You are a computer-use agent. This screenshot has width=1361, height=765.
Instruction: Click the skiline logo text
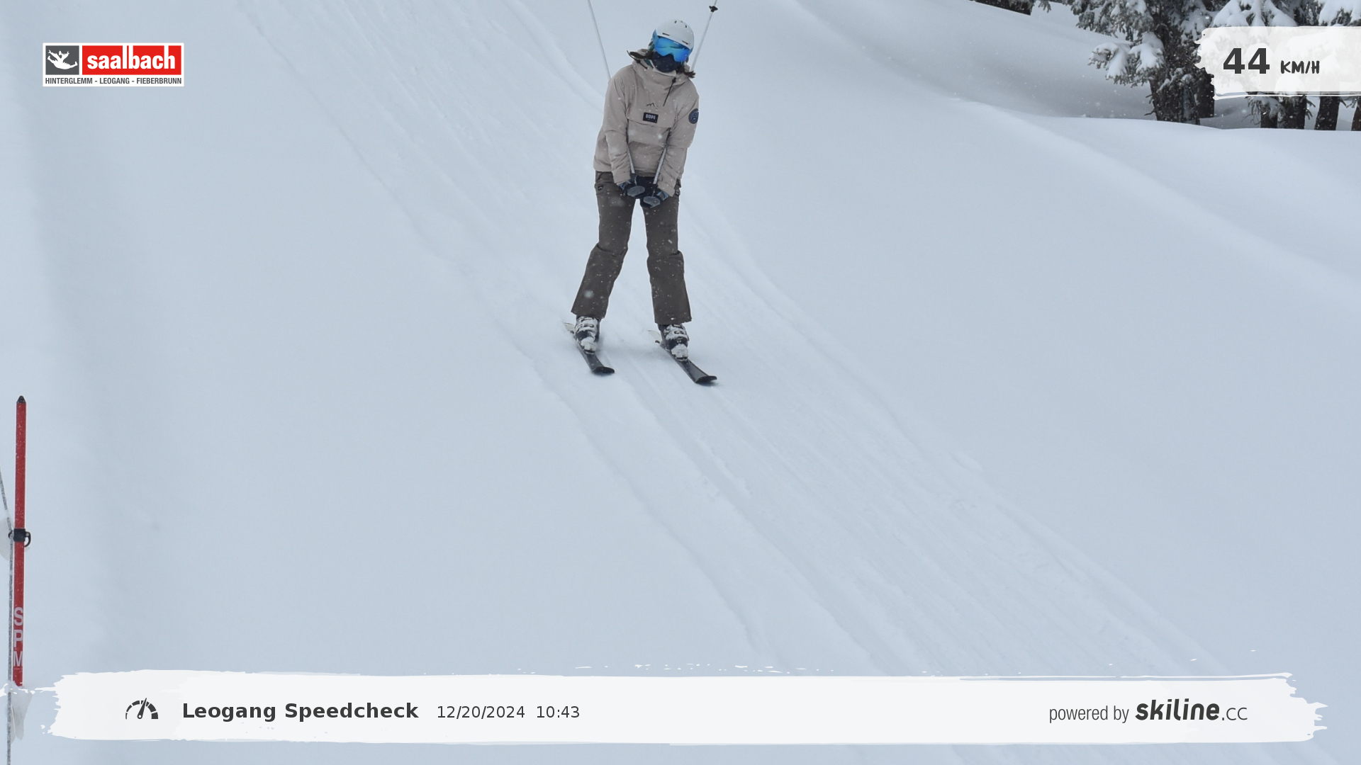pos(1177,709)
